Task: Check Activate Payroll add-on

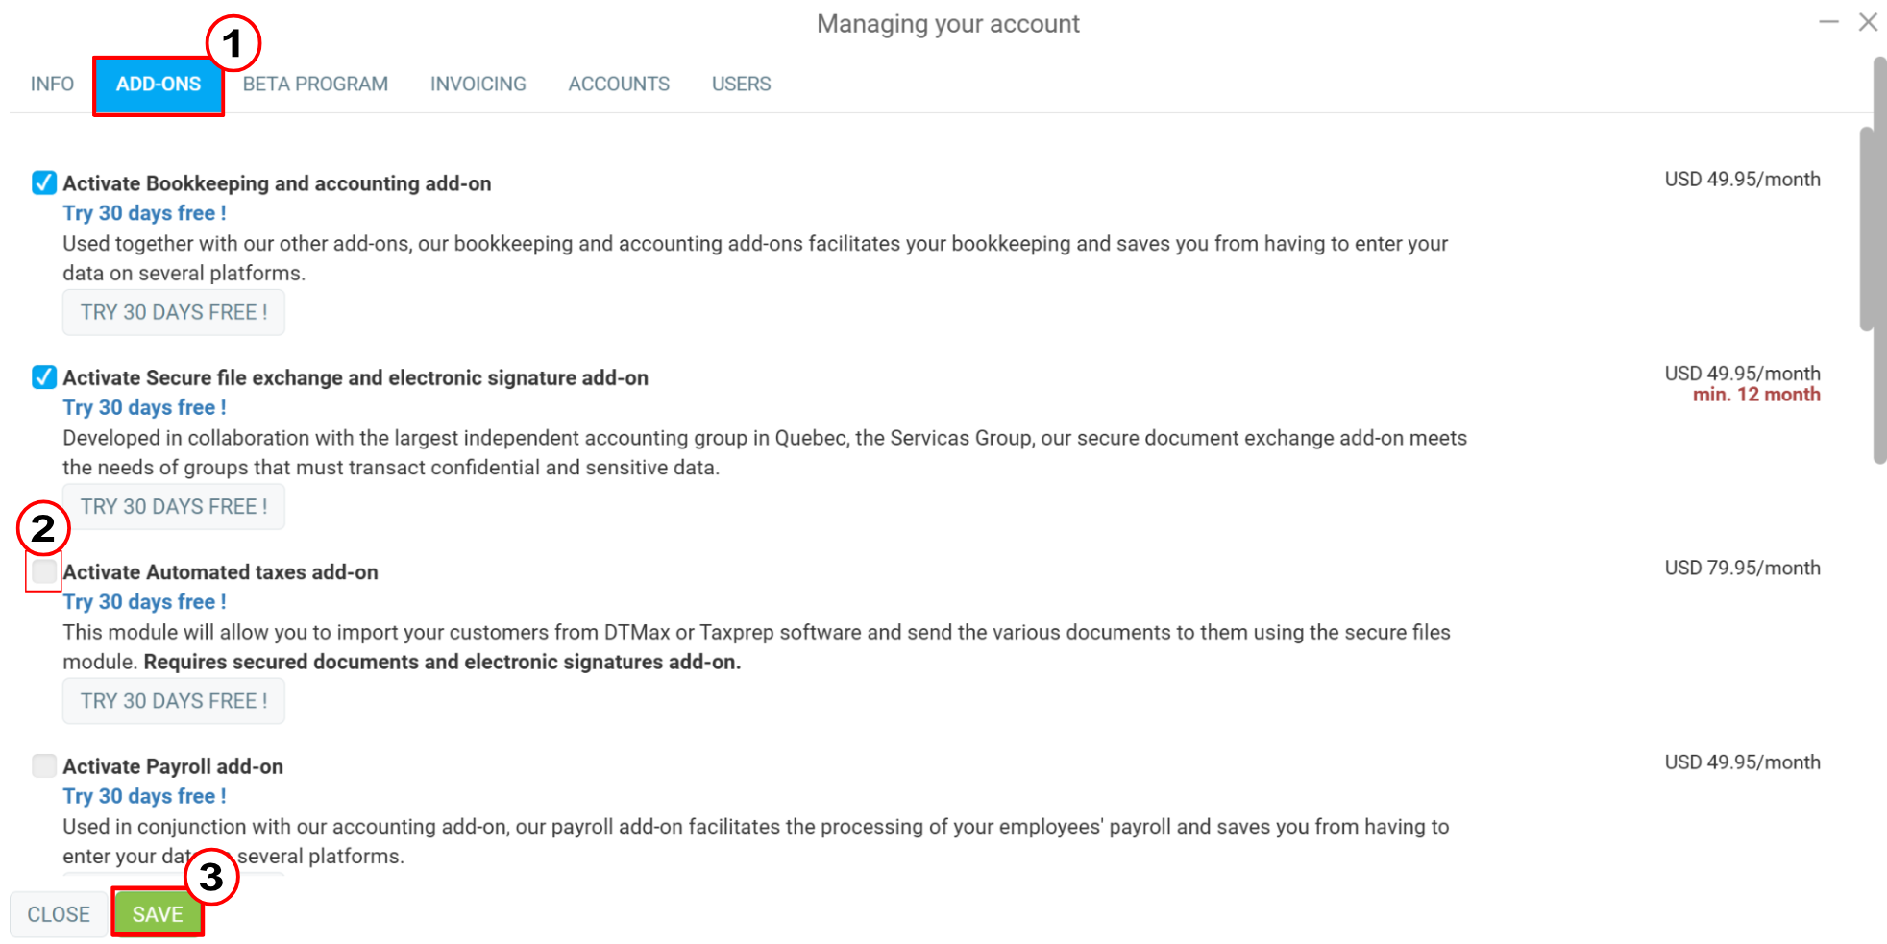Action: (x=43, y=765)
